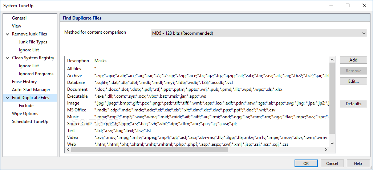The height and width of the screenshot is (170, 373).
Task: Select Exclude under Find Duplicate Files
Action: (26, 106)
